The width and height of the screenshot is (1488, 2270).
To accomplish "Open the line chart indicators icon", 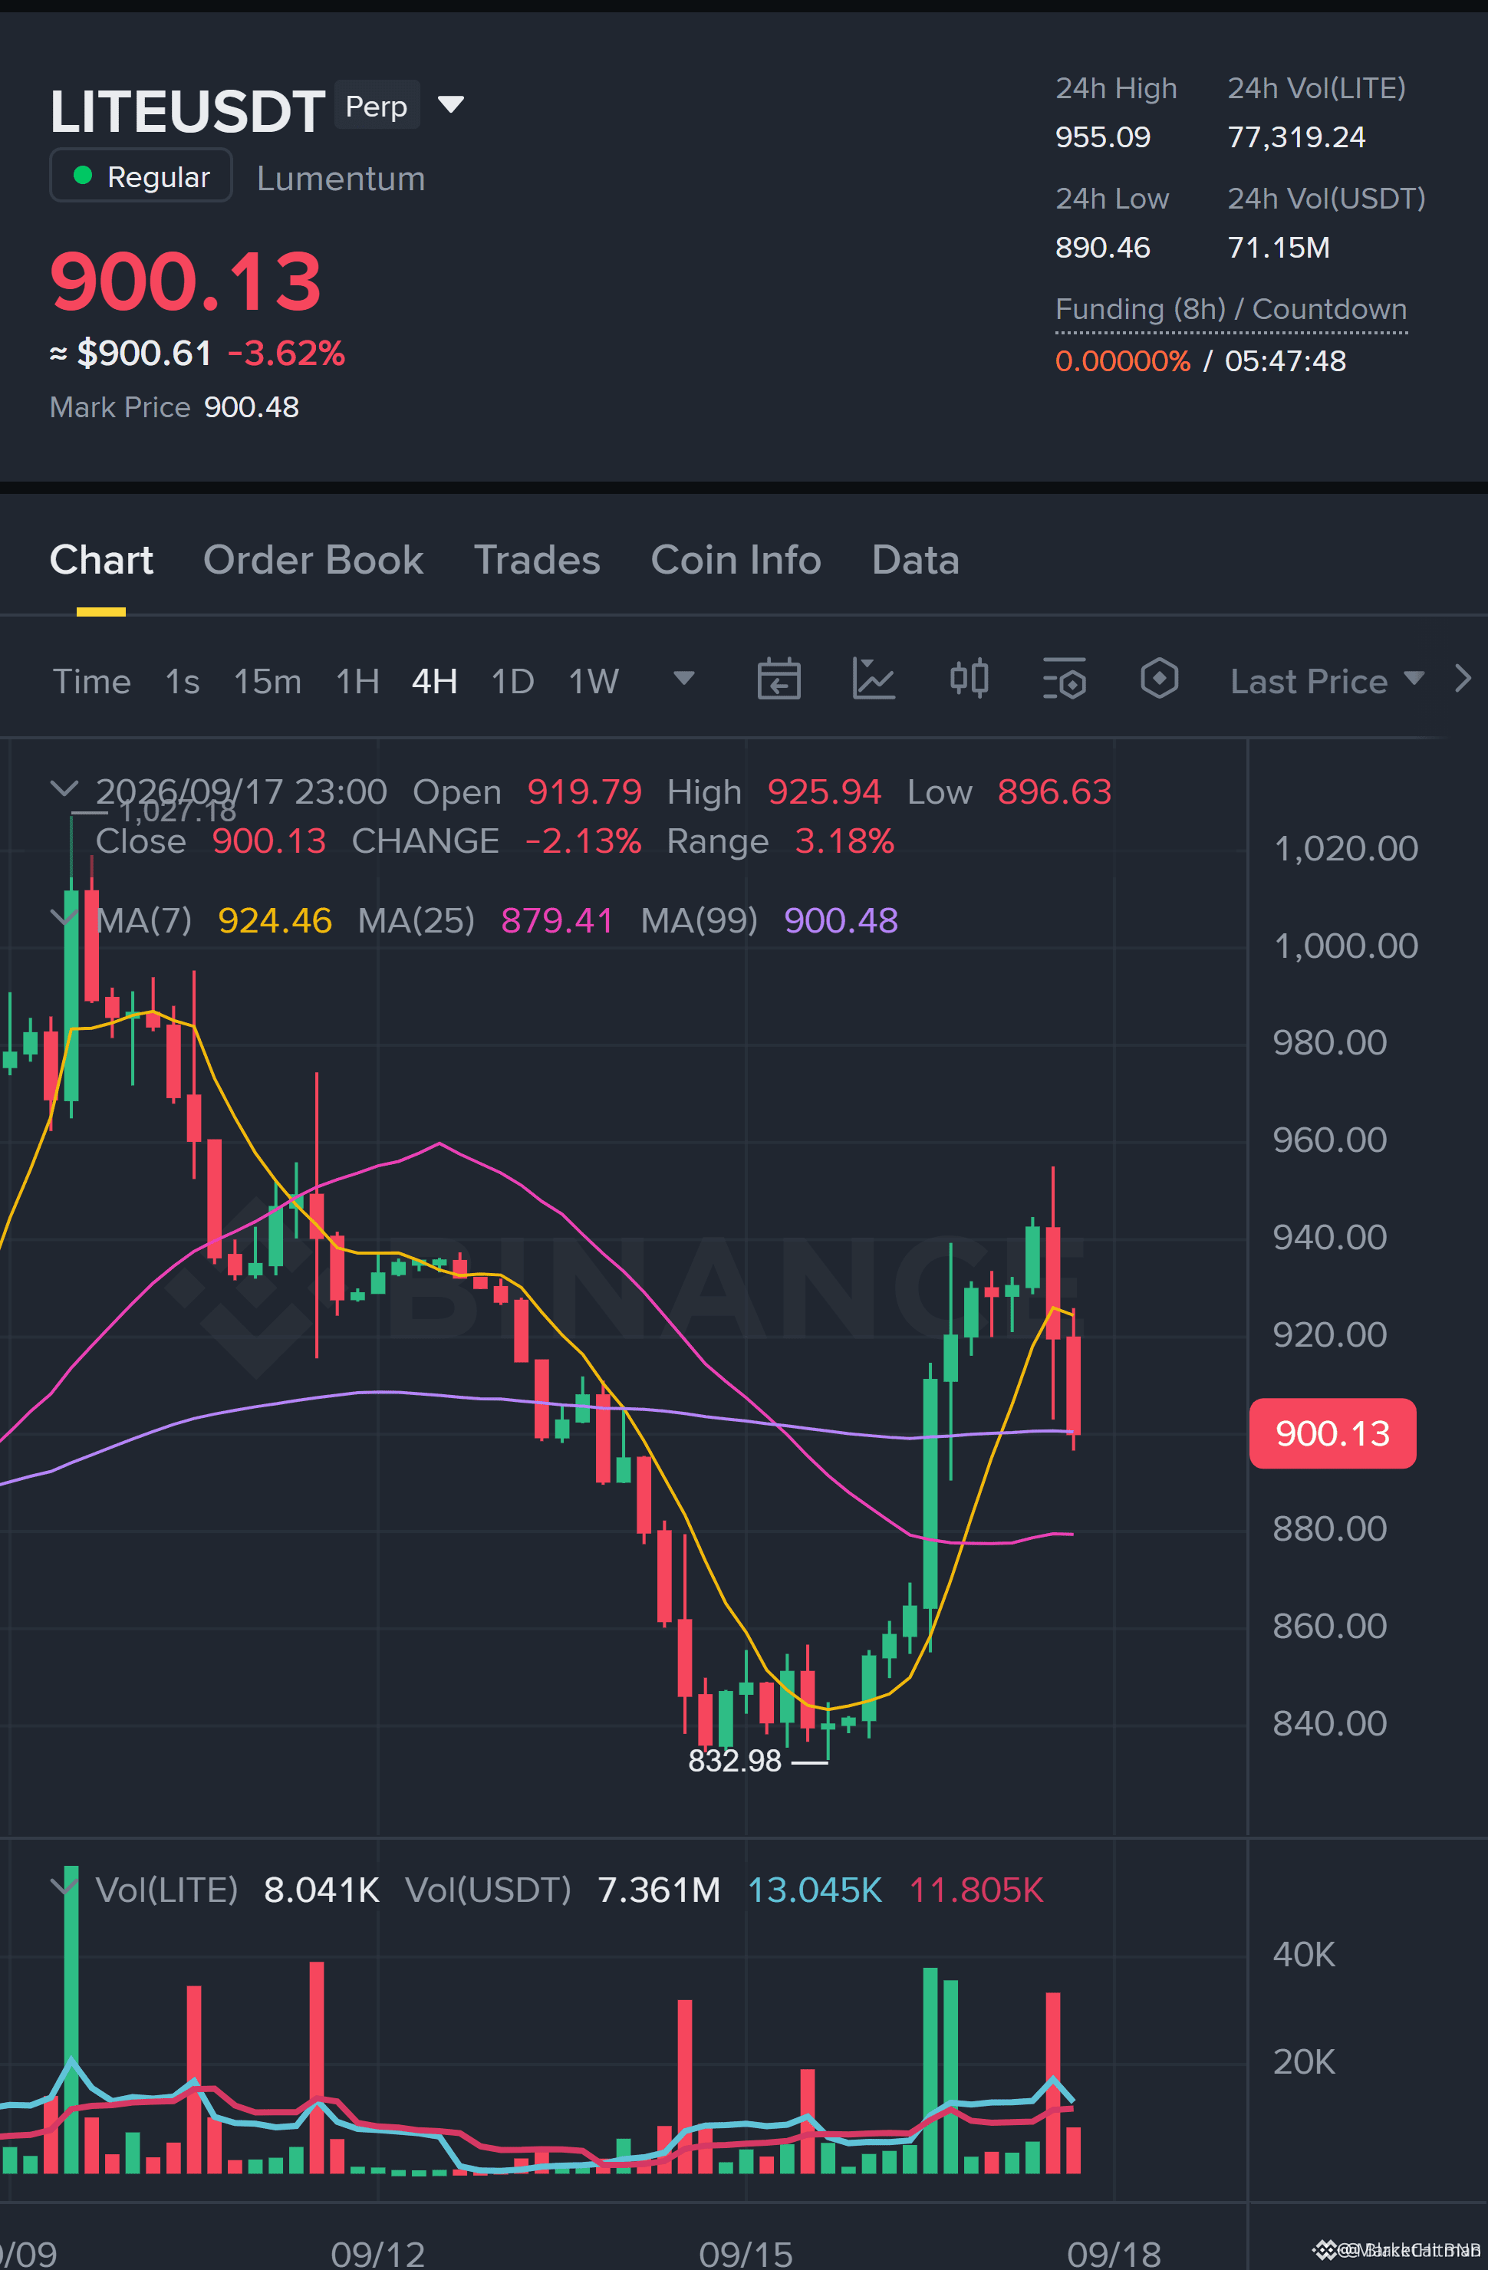I will (873, 679).
